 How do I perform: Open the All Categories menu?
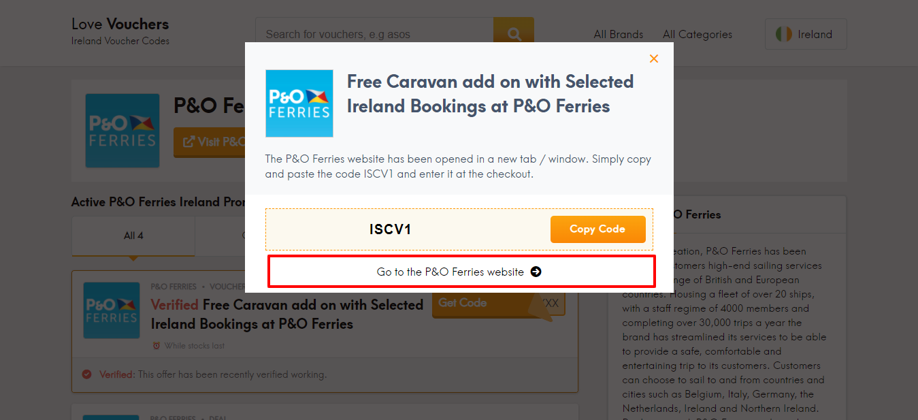click(697, 34)
